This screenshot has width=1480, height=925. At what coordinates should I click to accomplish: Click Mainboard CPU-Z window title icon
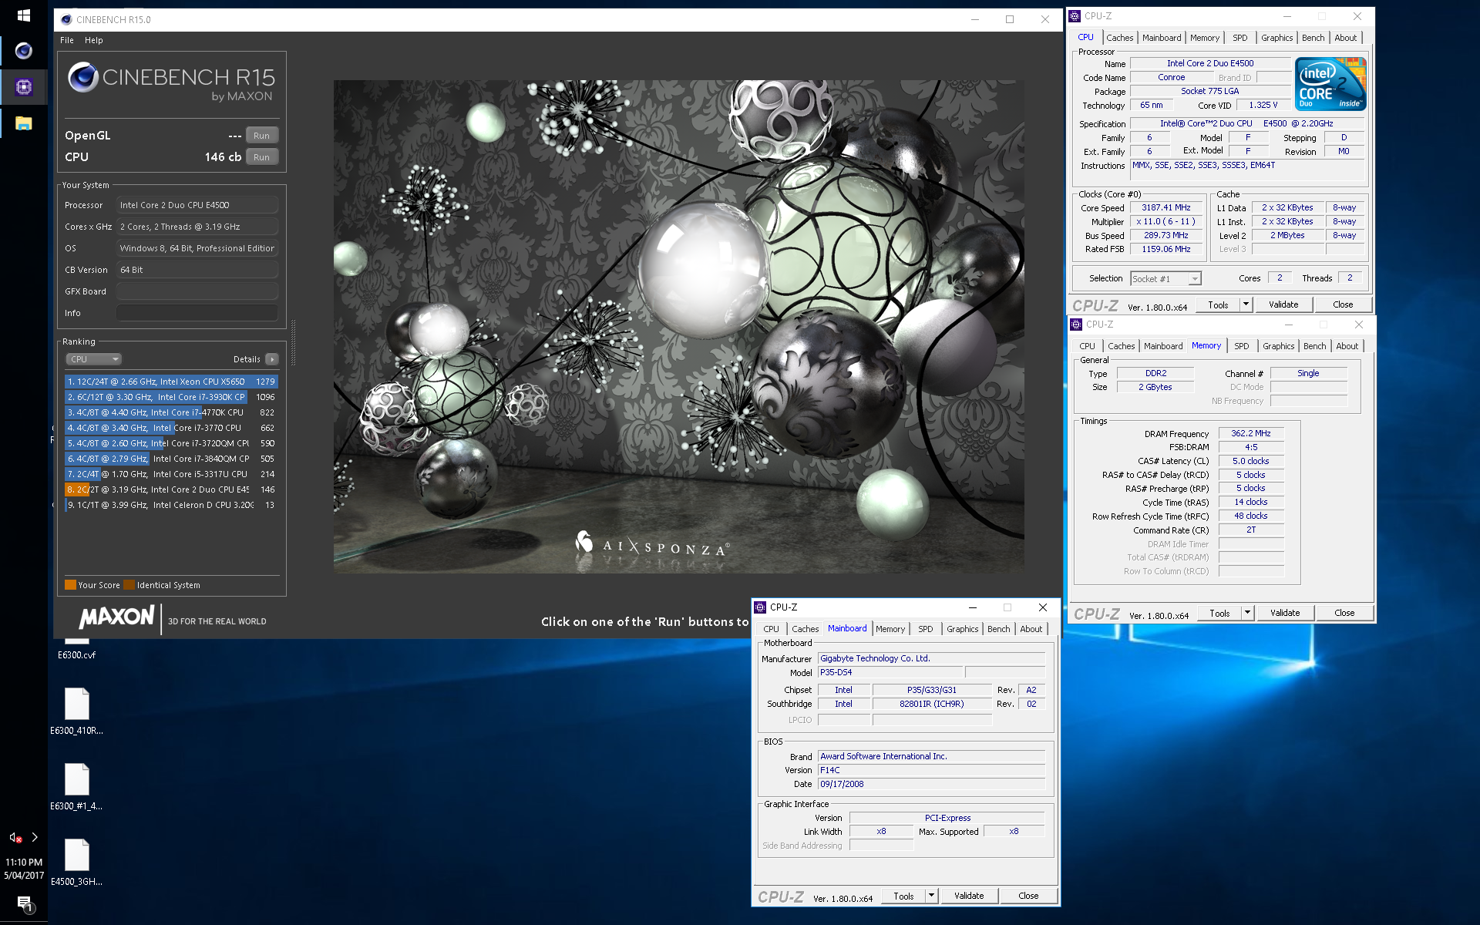(x=760, y=607)
